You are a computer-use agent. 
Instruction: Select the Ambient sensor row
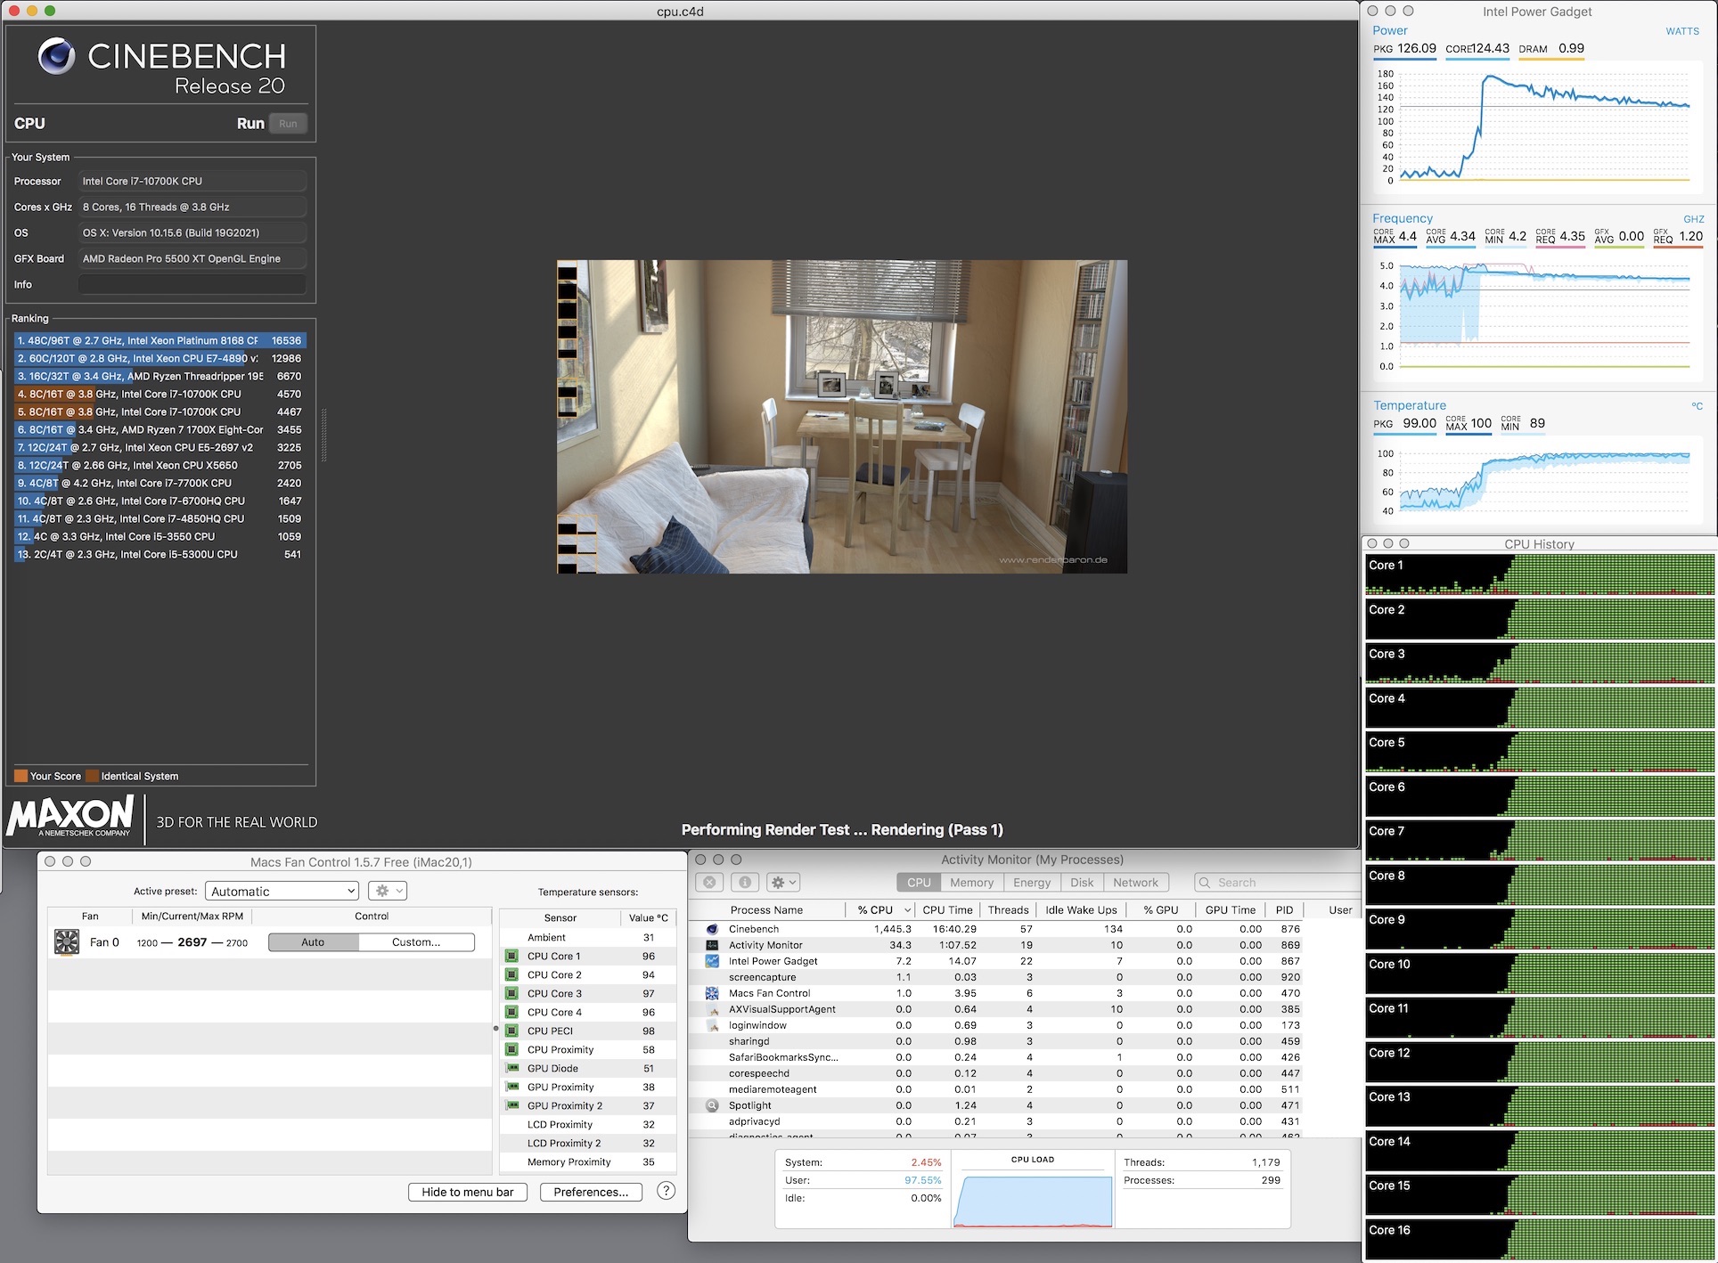click(x=588, y=937)
